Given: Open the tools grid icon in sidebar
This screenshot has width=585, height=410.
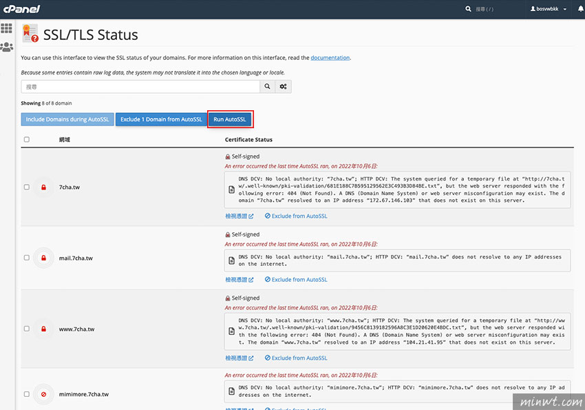Looking at the screenshot, I should click(6, 28).
